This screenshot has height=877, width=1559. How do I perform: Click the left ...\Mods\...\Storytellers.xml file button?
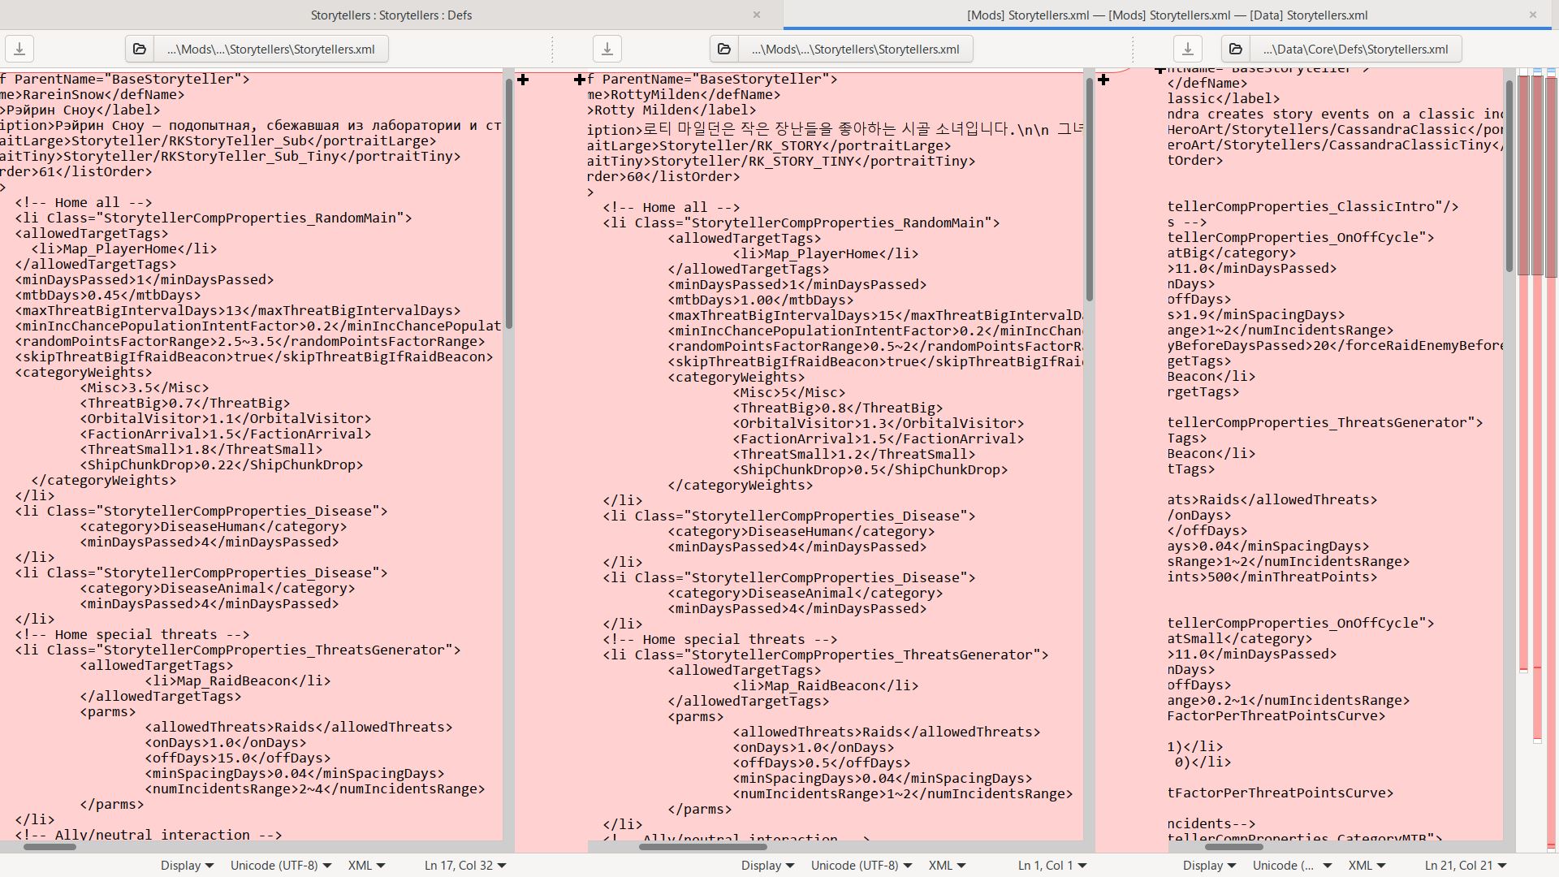pos(270,49)
